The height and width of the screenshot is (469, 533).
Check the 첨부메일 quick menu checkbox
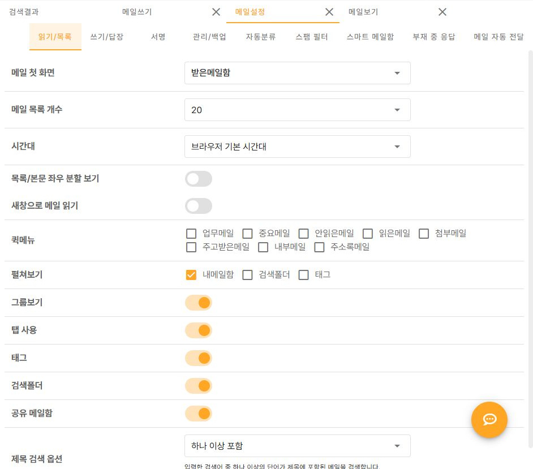click(424, 234)
